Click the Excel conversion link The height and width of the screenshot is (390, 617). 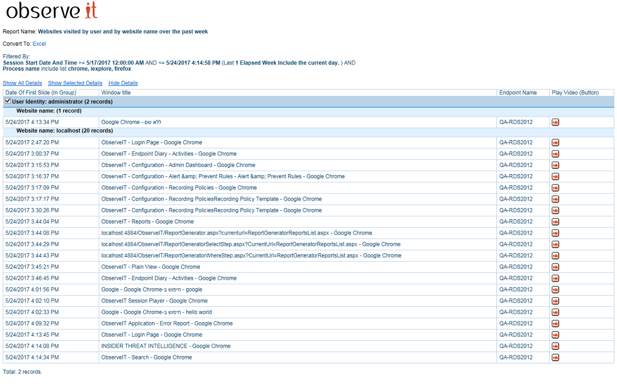pos(39,44)
